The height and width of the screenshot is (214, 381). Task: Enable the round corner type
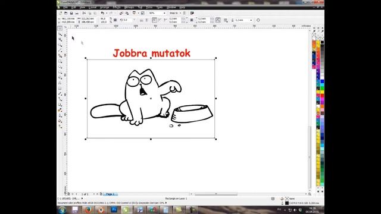click(155, 20)
